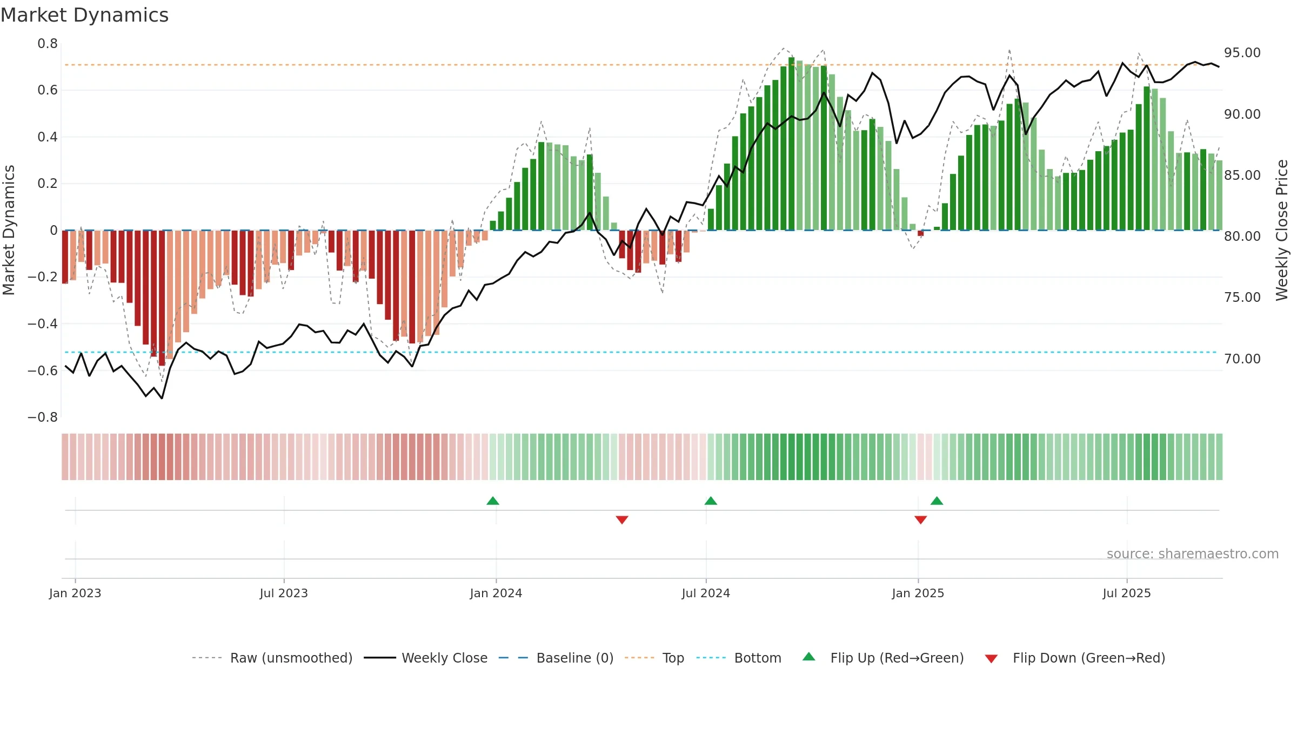The width and height of the screenshot is (1297, 729).
Task: Toggle the Flip Up (Red→Green) legend entry
Action: [x=883, y=658]
